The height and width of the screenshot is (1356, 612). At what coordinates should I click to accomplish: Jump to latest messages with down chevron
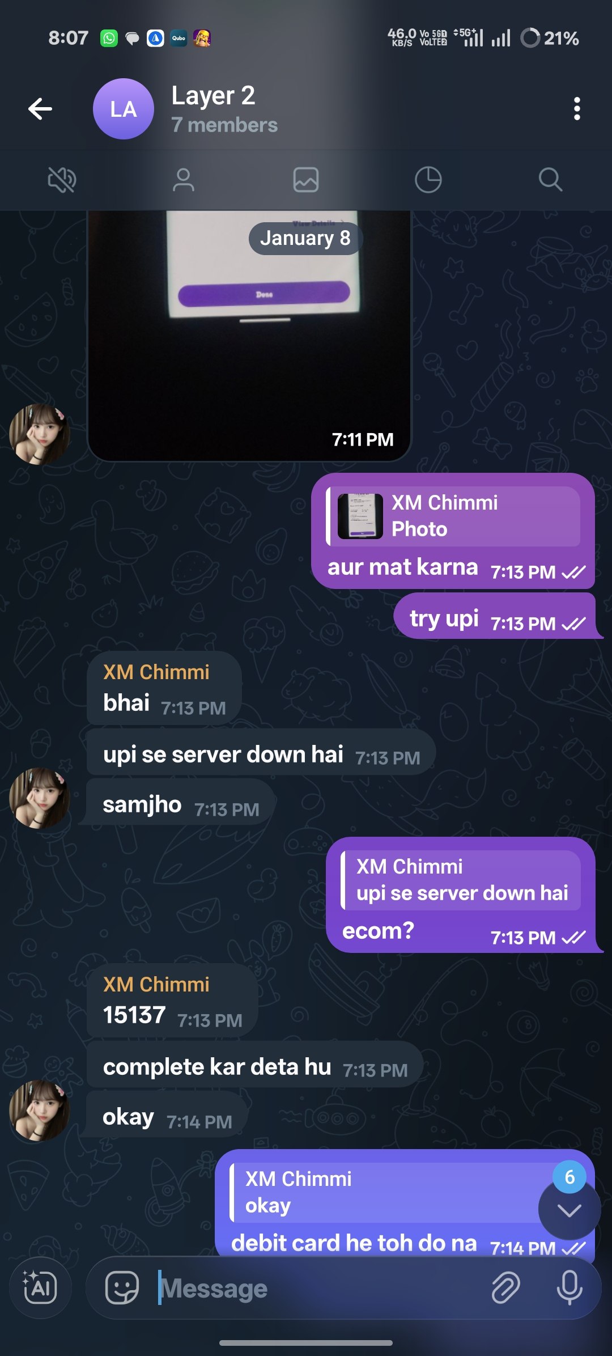pyautogui.click(x=569, y=1210)
